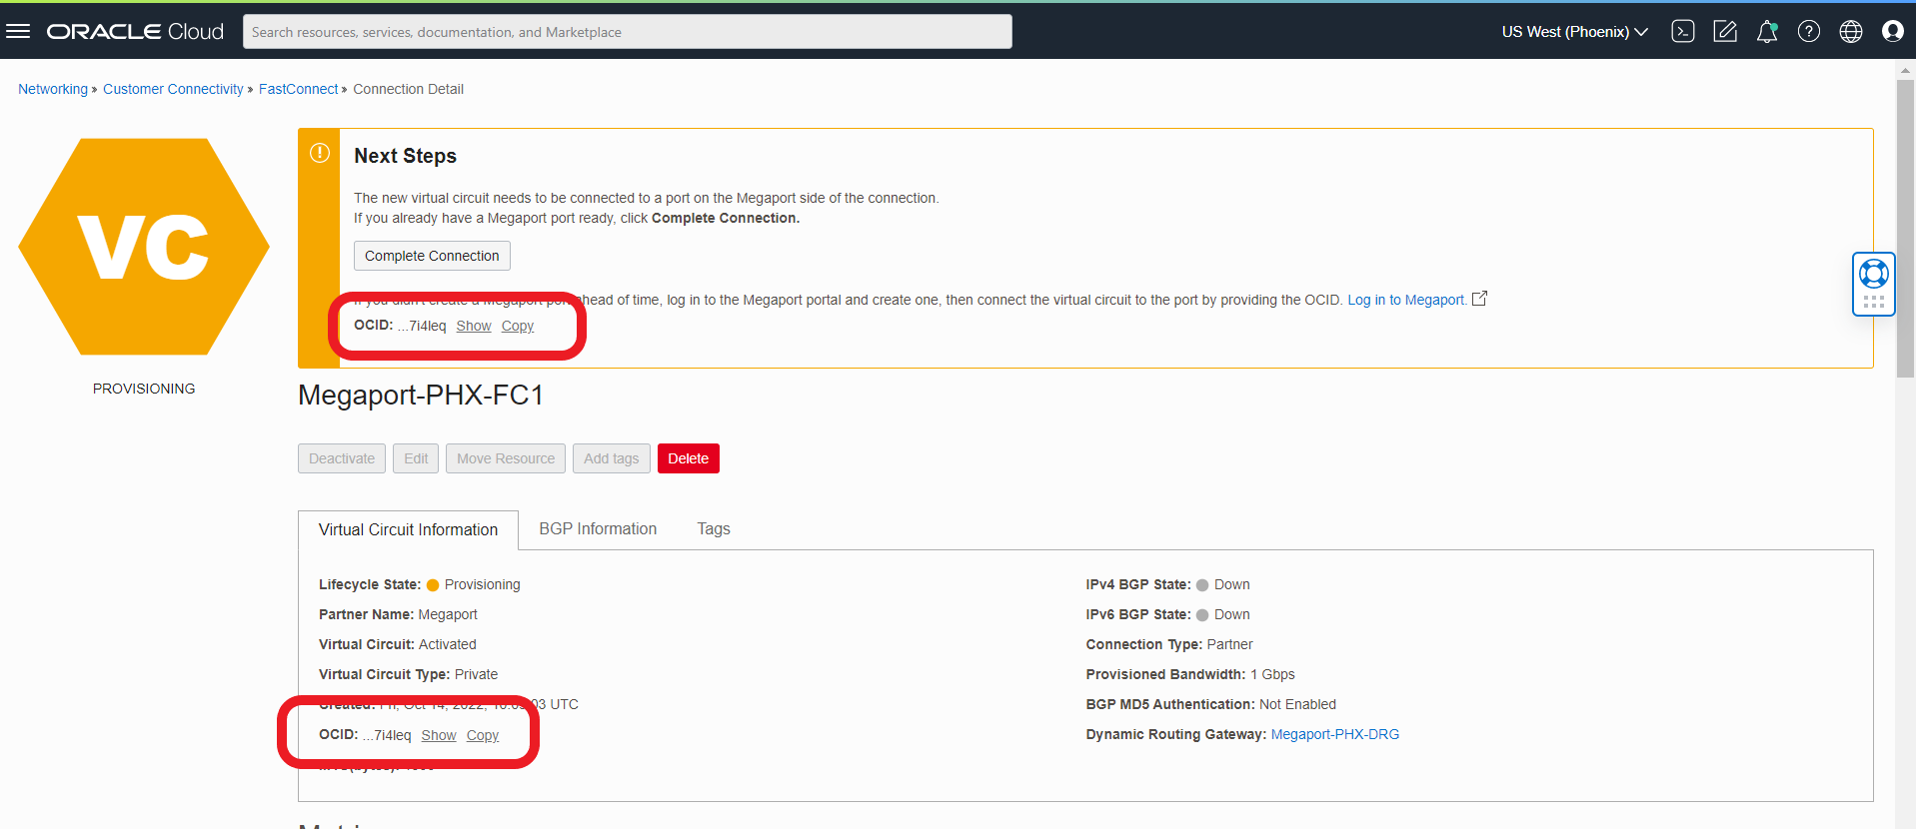Open the hamburger navigation menu

click(18, 31)
